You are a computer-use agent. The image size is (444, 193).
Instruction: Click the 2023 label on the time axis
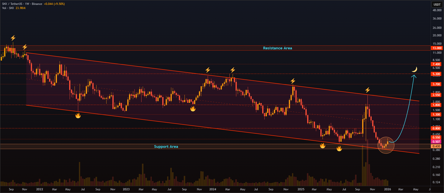coord(126,189)
